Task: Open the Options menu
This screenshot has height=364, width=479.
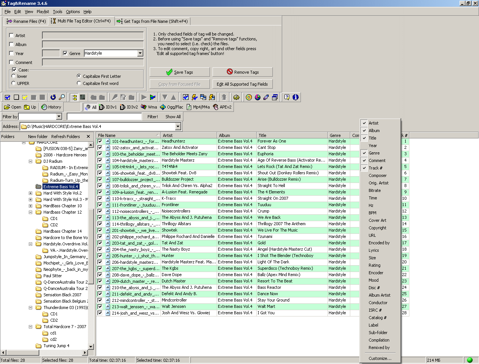Action: pyautogui.click(x=73, y=12)
